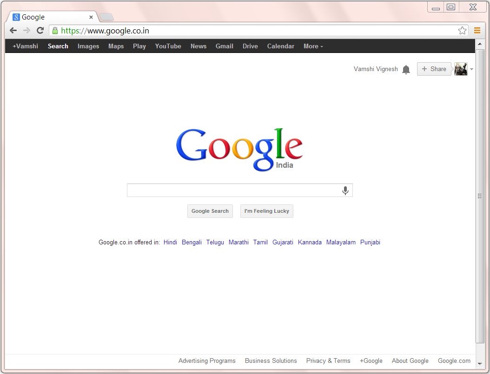490x374 pixels.
Task: Open Calendar from the top bar
Action: pos(281,46)
